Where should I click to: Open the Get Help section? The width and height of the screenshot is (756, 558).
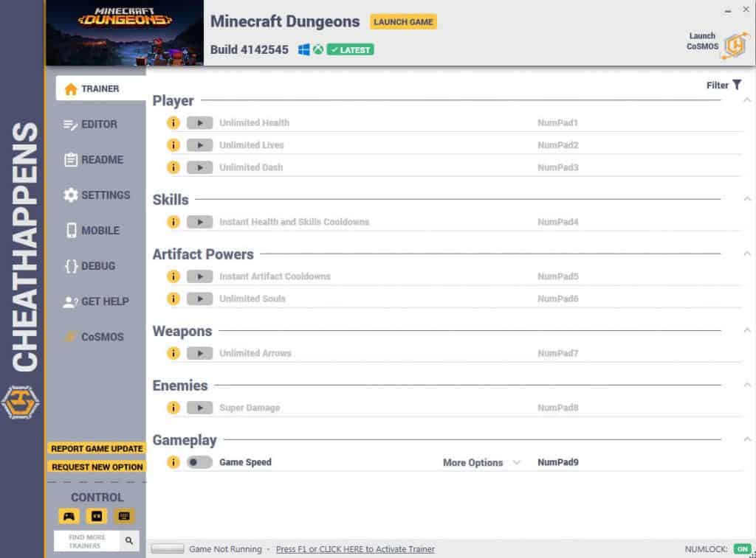pyautogui.click(x=97, y=301)
